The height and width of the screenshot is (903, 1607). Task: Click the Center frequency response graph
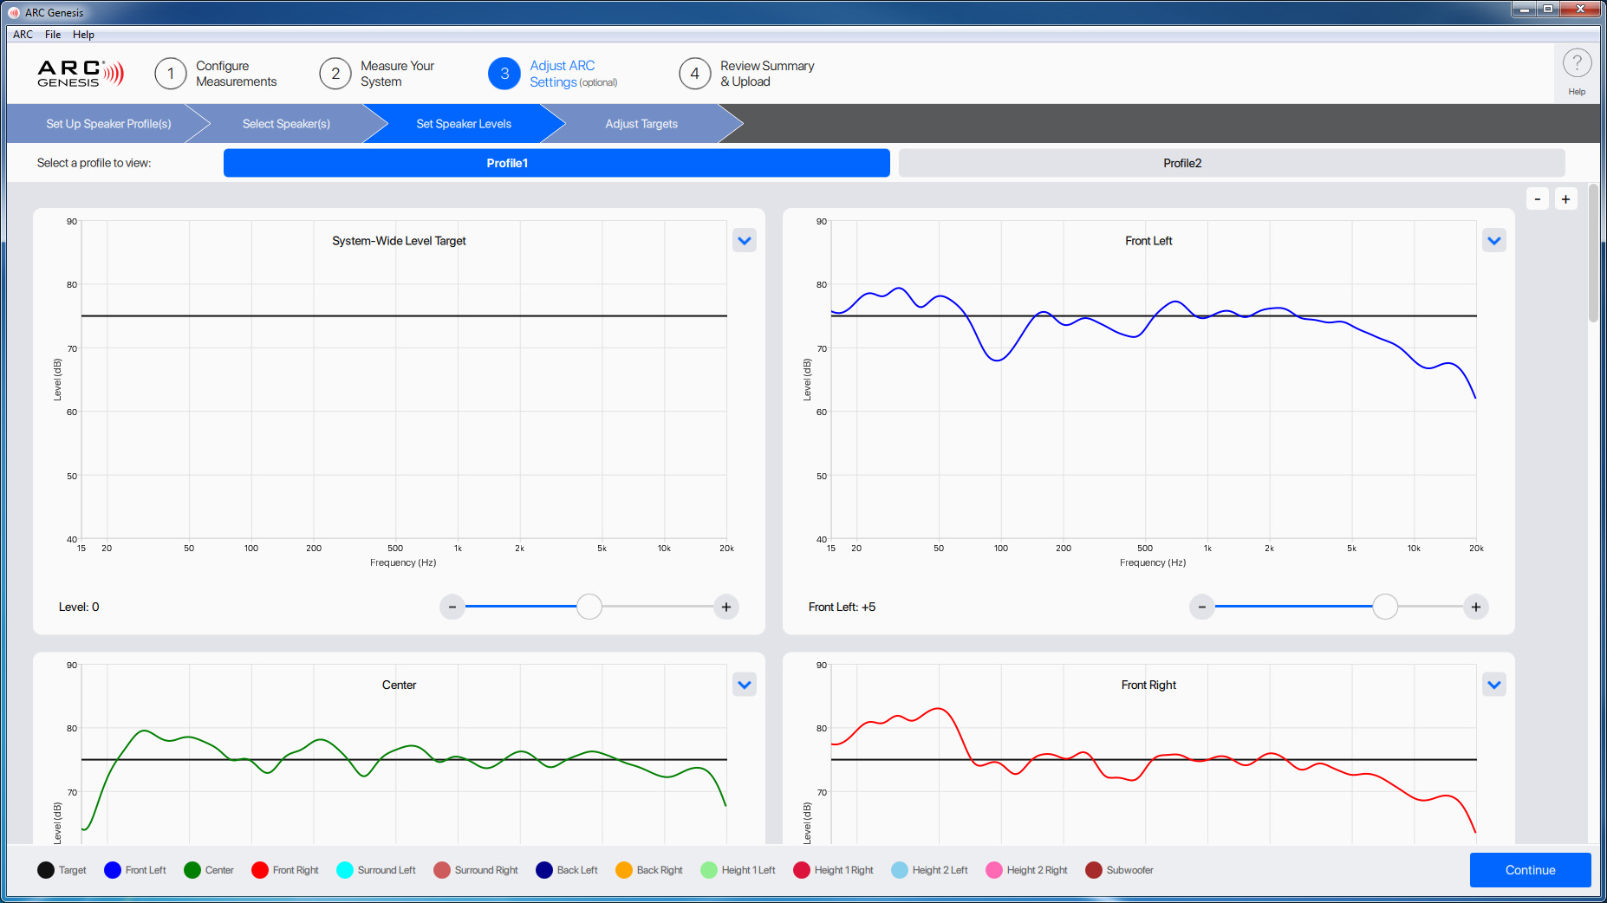coord(404,754)
